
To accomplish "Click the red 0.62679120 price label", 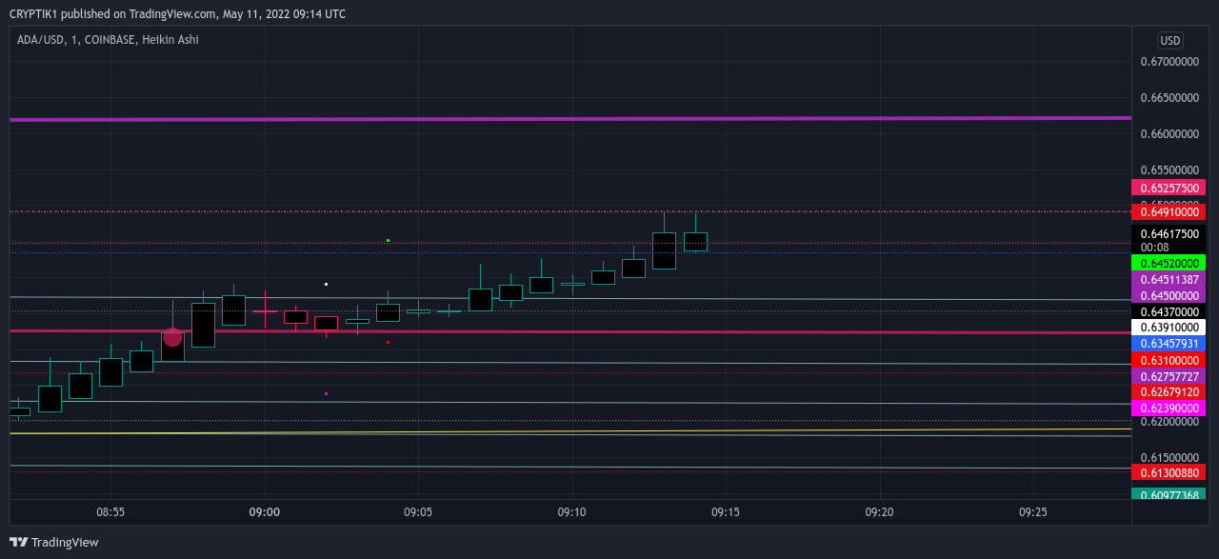I will [x=1169, y=391].
